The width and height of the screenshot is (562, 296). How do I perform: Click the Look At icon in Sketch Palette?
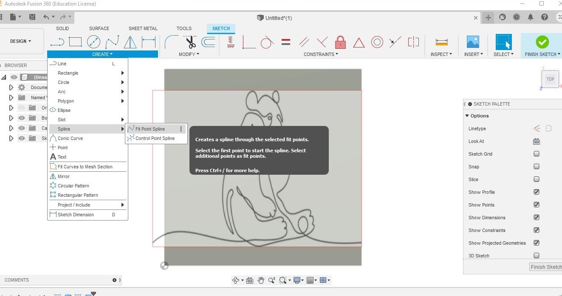[536, 141]
